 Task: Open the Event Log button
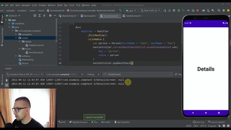click(199, 122)
